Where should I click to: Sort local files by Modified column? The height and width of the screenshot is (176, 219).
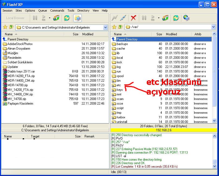pos(88,34)
